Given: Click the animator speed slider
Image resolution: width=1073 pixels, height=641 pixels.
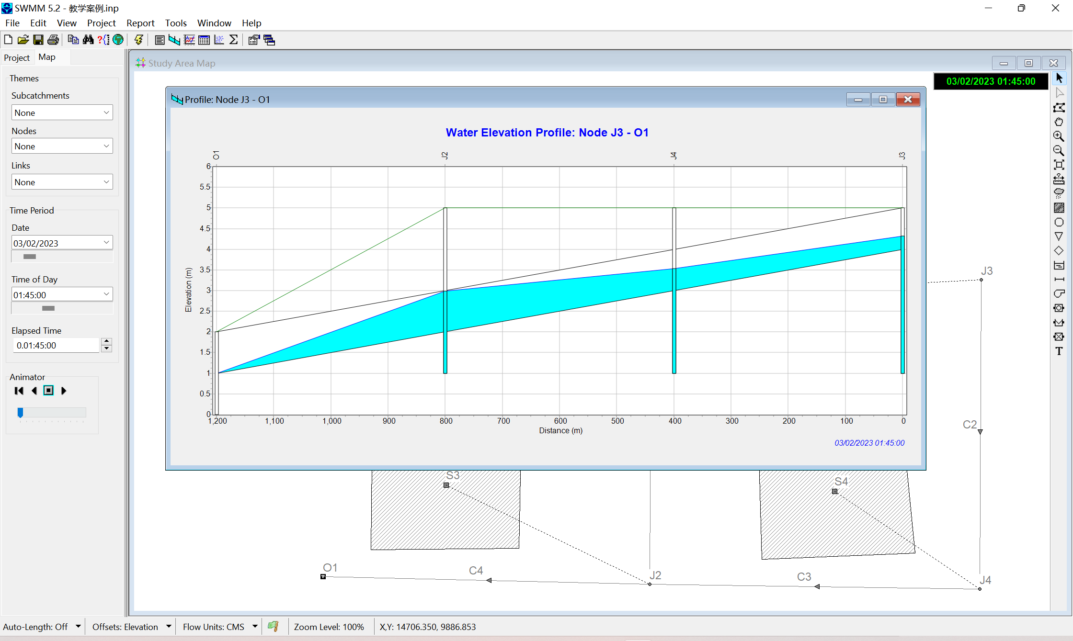Looking at the screenshot, I should (52, 412).
